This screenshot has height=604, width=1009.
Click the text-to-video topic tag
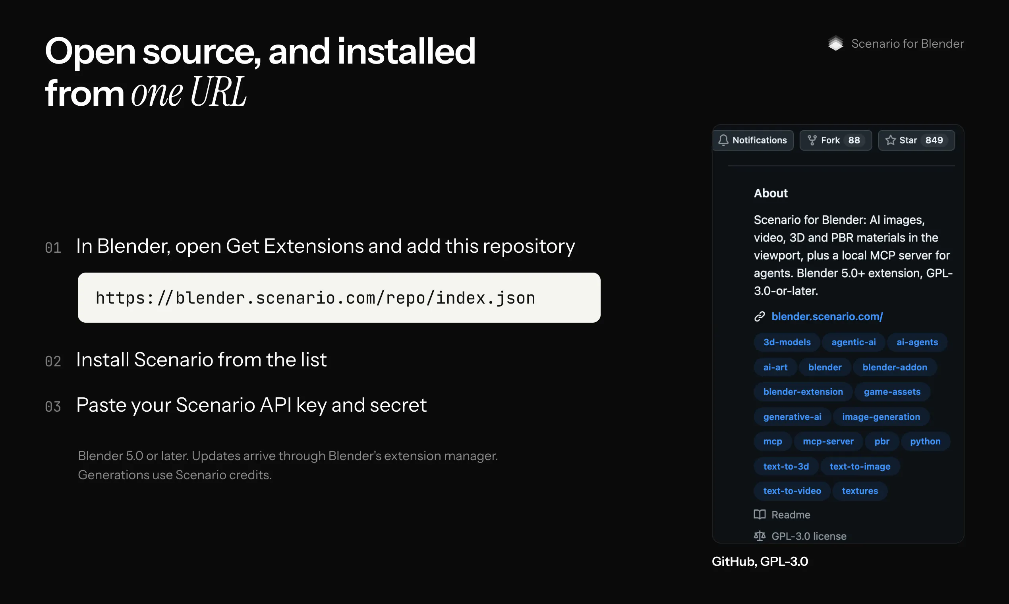click(792, 491)
